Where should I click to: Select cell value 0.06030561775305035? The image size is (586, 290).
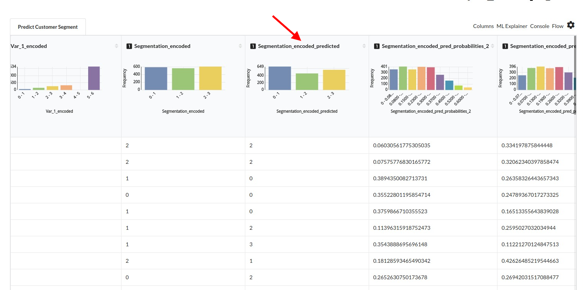402,145
